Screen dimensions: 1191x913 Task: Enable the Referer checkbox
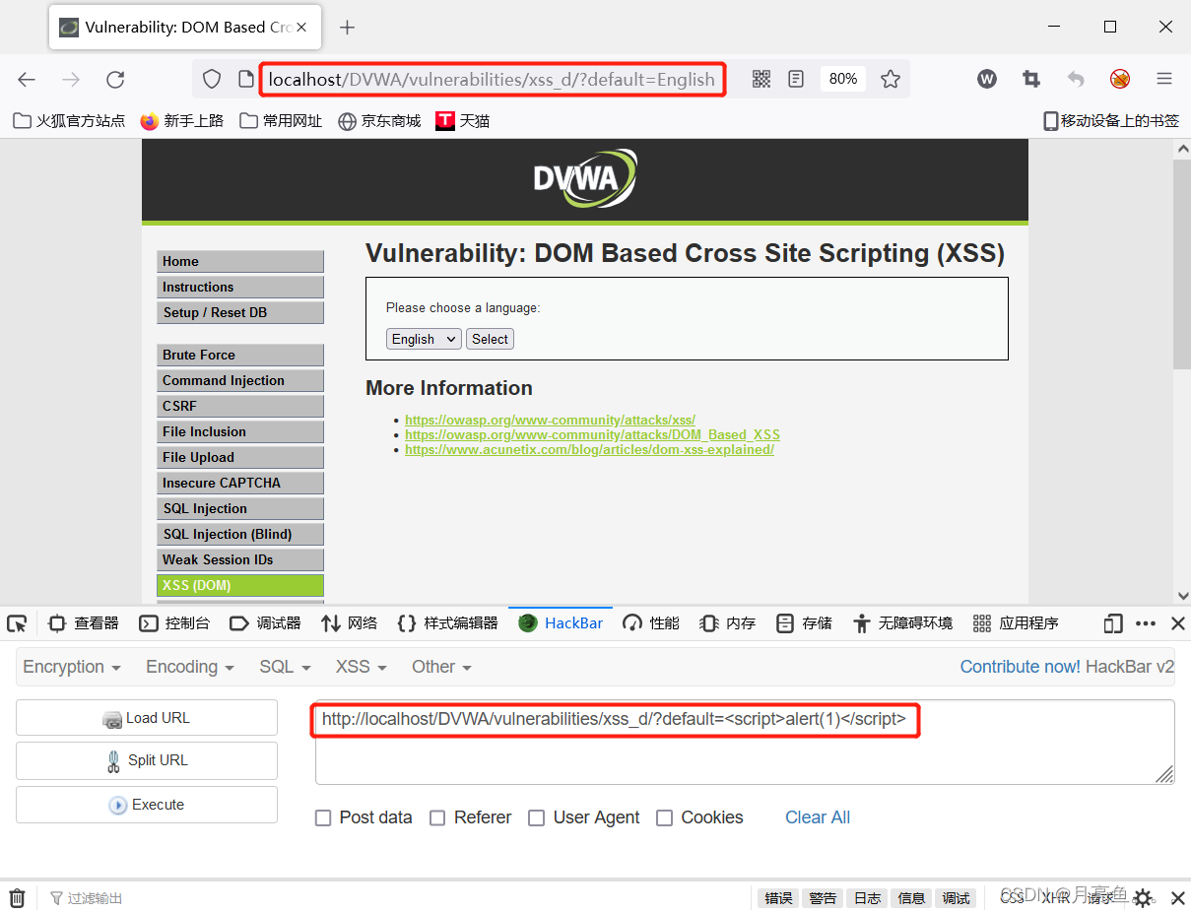click(437, 817)
